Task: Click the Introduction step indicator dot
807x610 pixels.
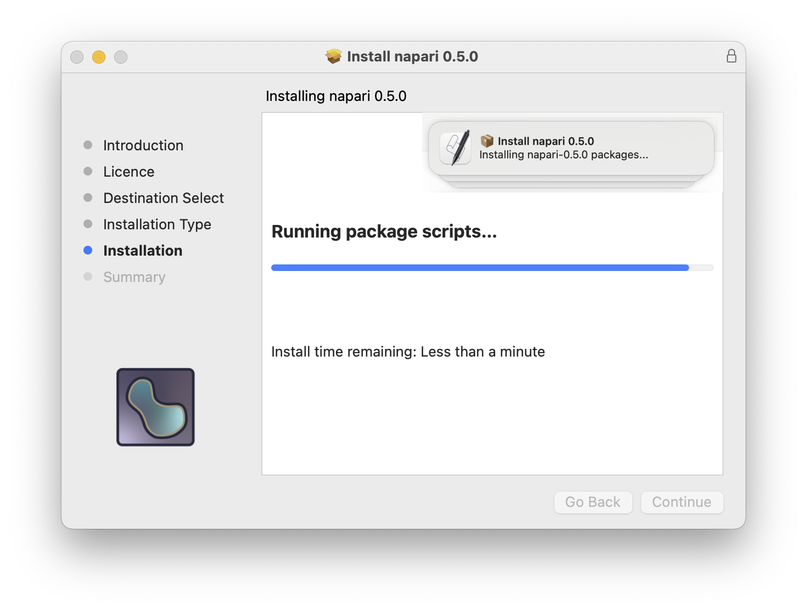Action: [88, 145]
